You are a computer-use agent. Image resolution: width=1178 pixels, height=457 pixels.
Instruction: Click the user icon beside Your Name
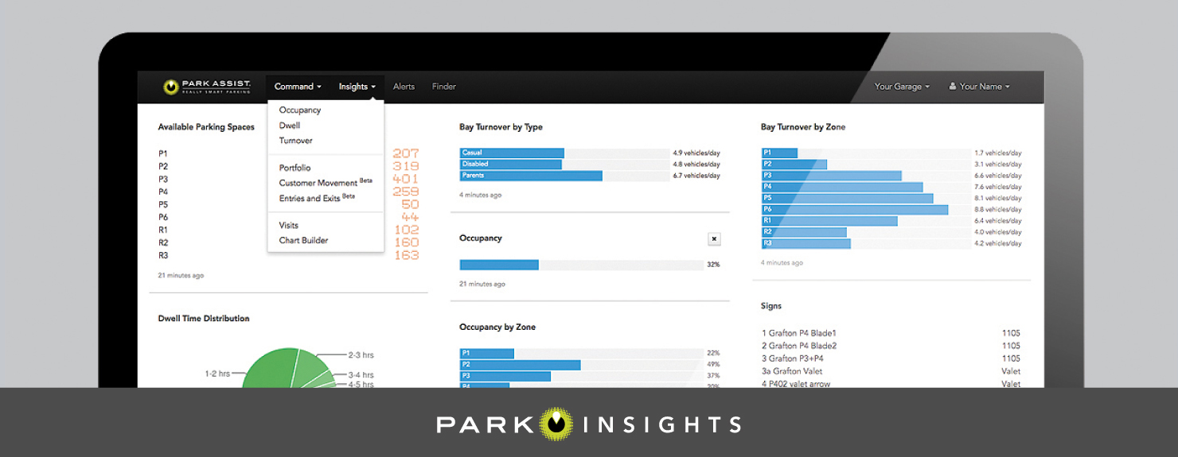click(x=952, y=87)
